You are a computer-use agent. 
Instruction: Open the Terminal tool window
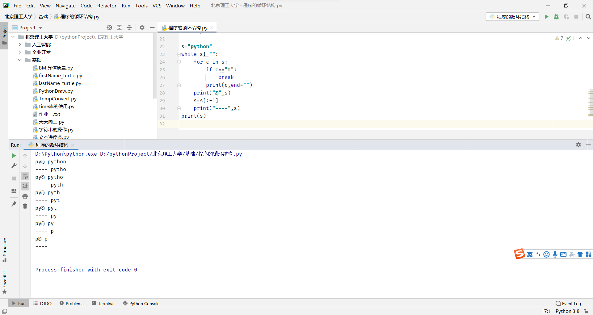pos(103,303)
